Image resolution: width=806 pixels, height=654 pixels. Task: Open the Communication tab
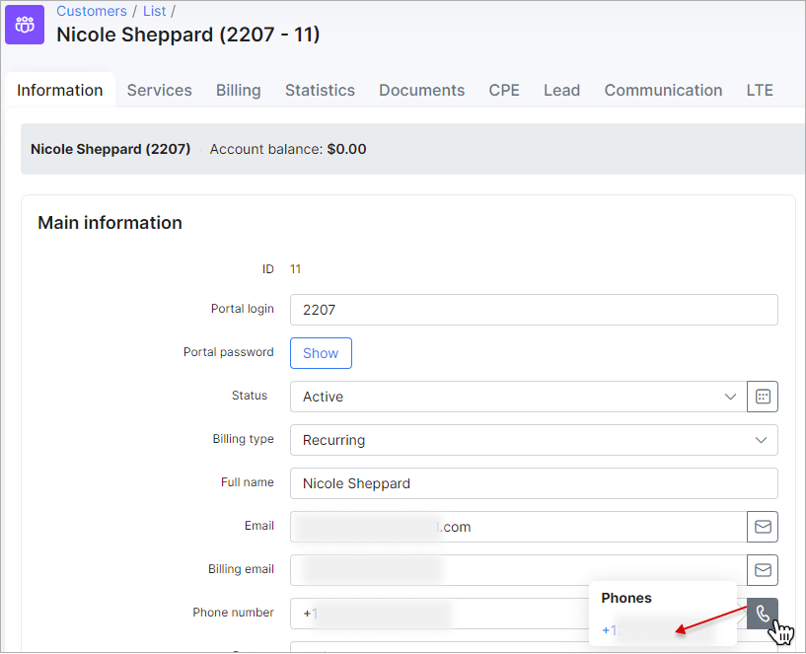tap(663, 90)
